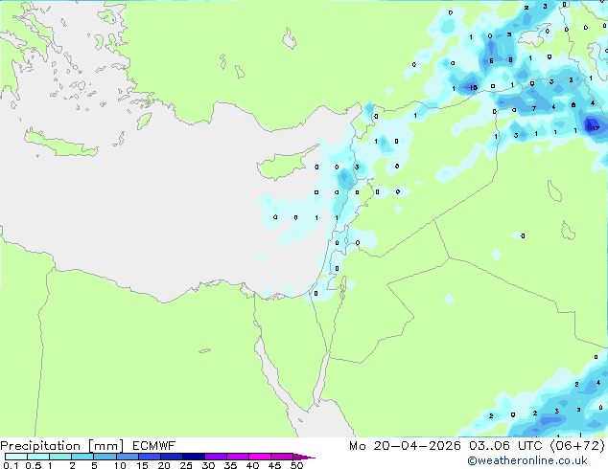608x469 pixels.
Task: Click the '17' precipitation value on map
Action: (x=596, y=128)
